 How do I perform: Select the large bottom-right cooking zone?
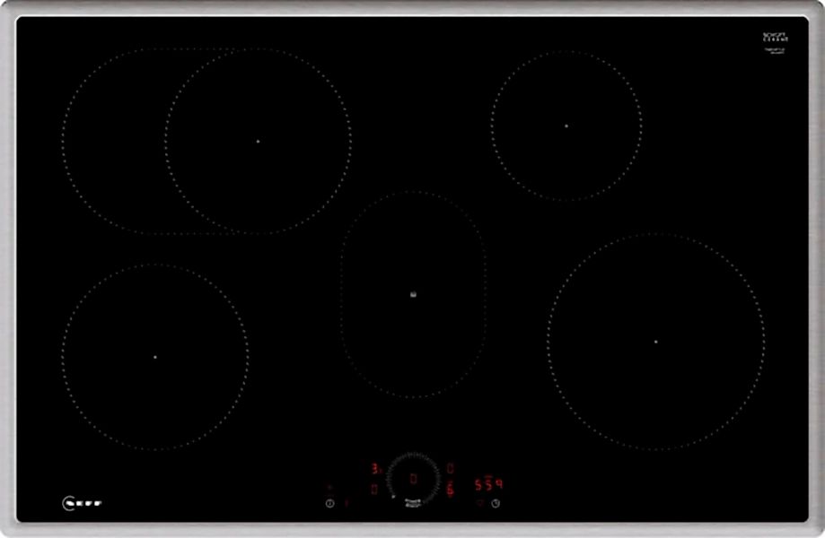[655, 342]
